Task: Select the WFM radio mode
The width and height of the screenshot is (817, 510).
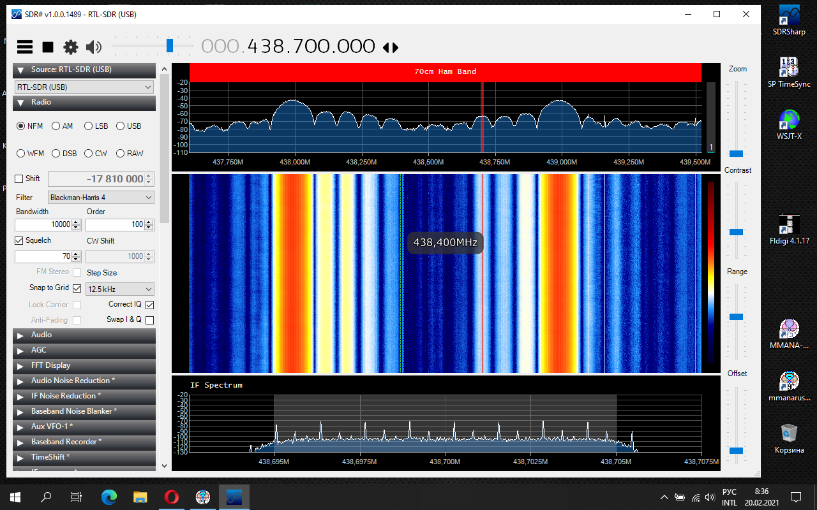Action: tap(21, 154)
